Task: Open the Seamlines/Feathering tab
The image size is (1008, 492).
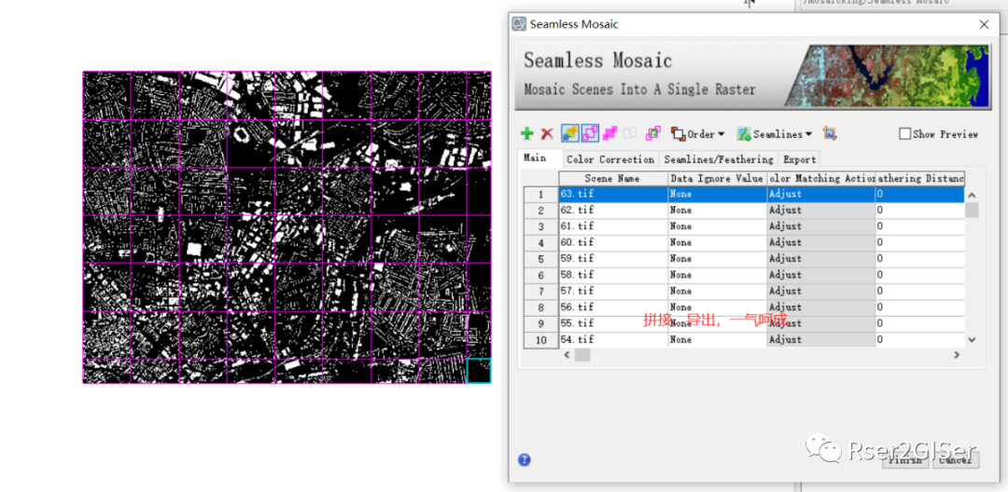Action: click(718, 159)
